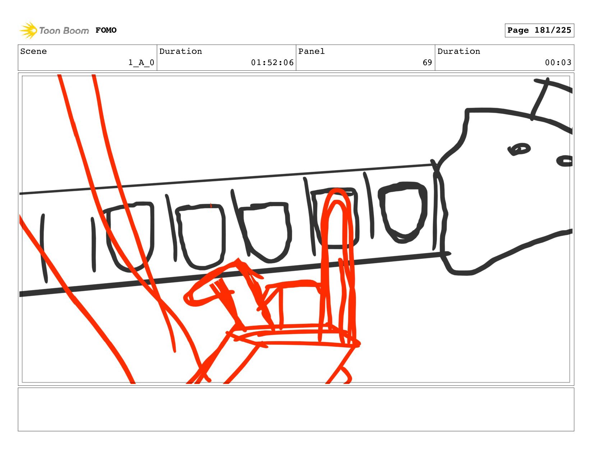Click the panel duration value 00:03
The height and width of the screenshot is (458, 593).
click(558, 63)
